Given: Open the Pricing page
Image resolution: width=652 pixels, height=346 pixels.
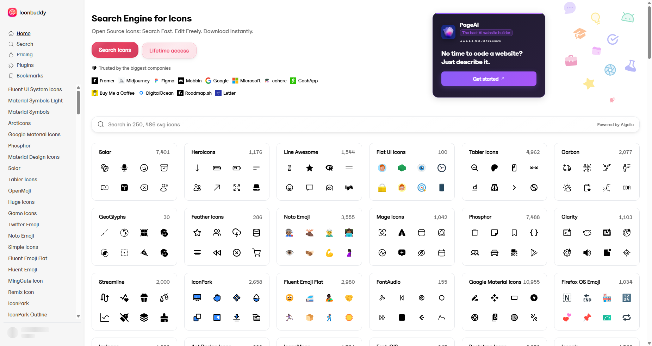Looking at the screenshot, I should 24,55.
